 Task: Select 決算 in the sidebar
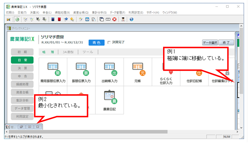[22, 68]
